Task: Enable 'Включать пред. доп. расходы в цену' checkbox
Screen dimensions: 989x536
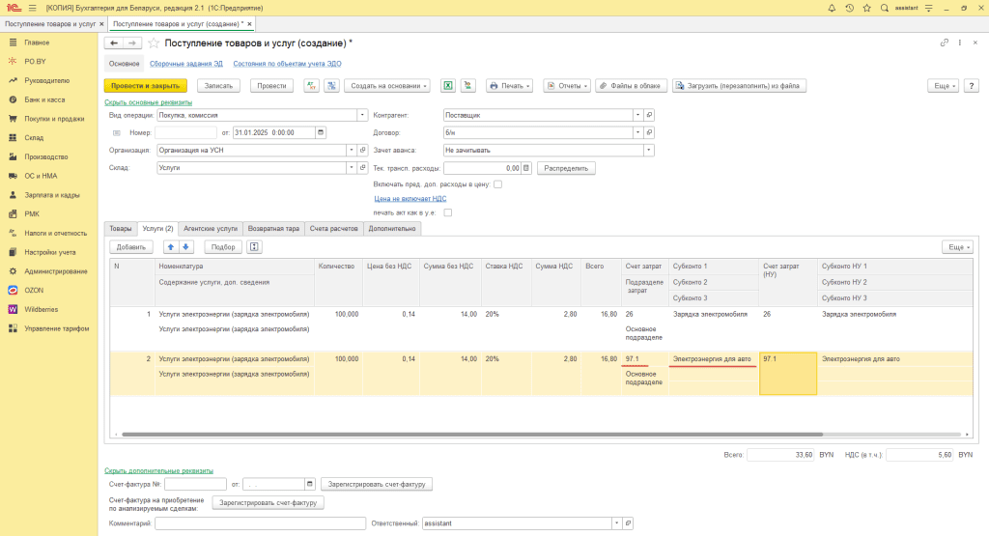Action: pyautogui.click(x=497, y=183)
